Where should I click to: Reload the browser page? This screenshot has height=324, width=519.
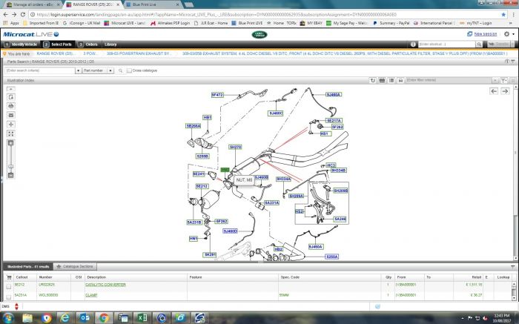tap(22, 15)
